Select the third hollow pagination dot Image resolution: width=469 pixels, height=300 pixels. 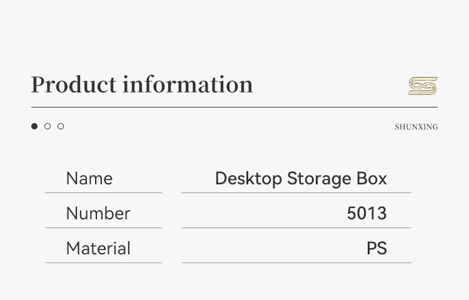click(61, 126)
